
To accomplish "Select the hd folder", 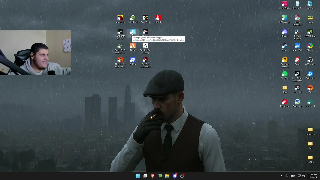I will [310, 145].
